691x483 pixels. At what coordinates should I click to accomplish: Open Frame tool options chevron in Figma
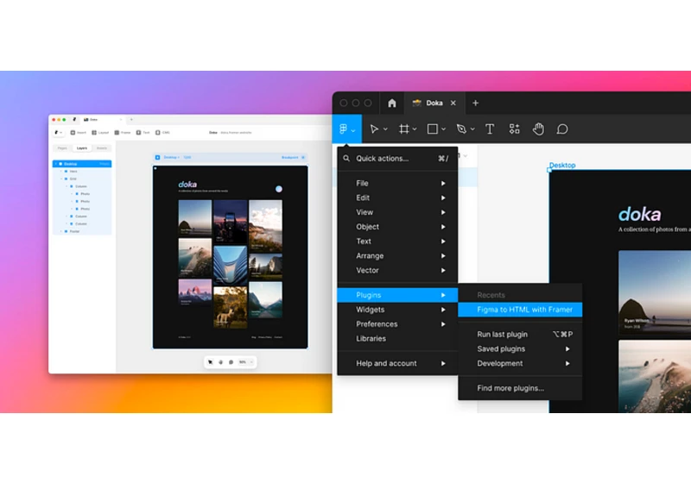pos(415,129)
